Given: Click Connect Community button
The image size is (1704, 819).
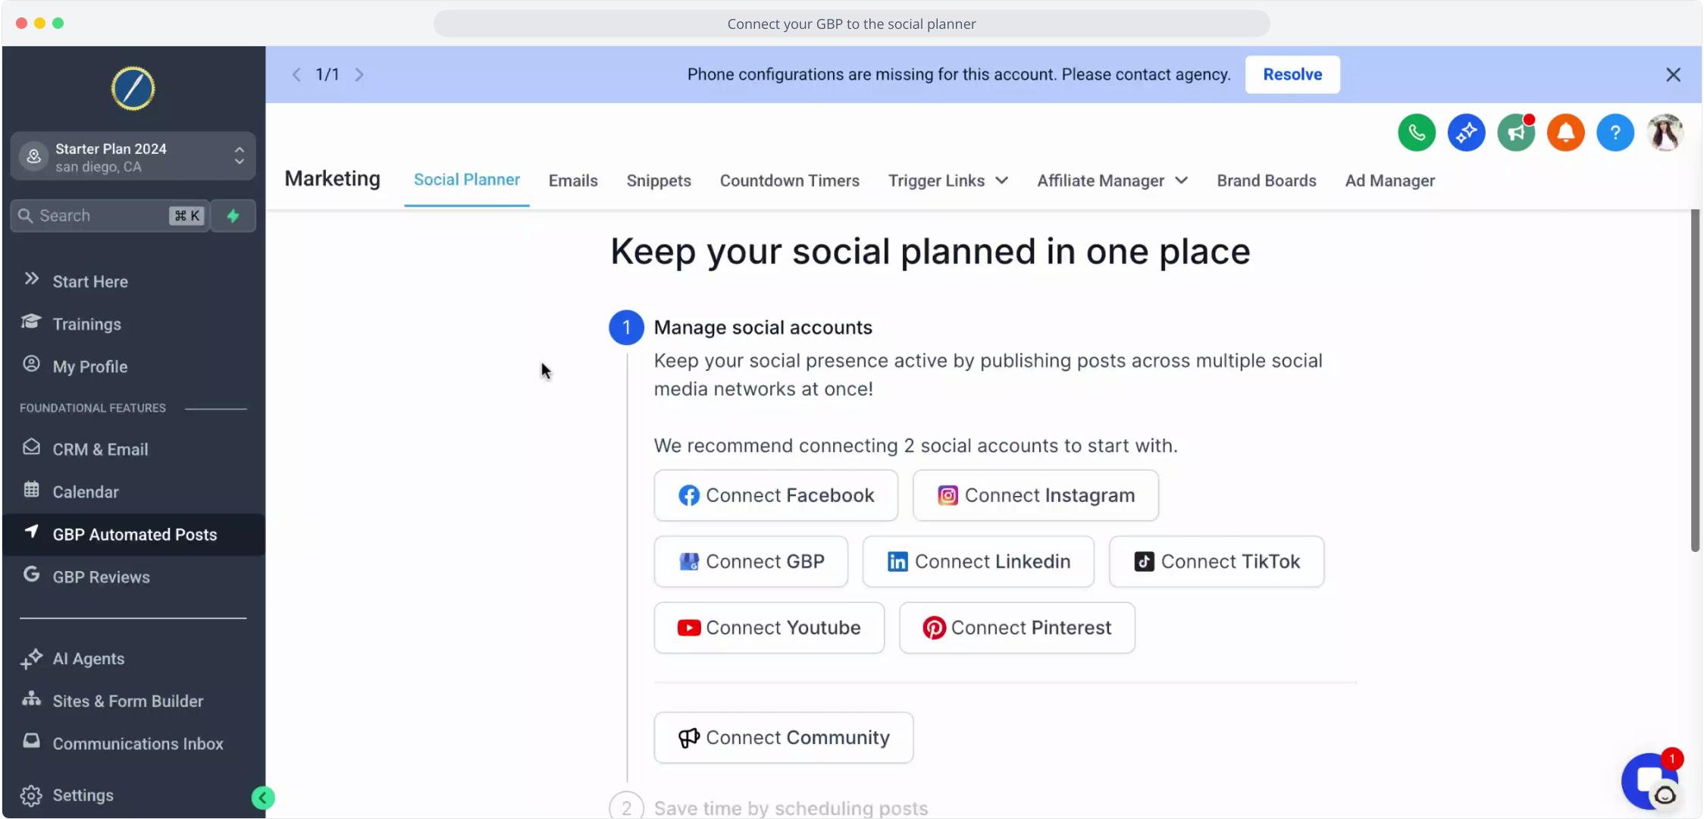Looking at the screenshot, I should (x=783, y=737).
